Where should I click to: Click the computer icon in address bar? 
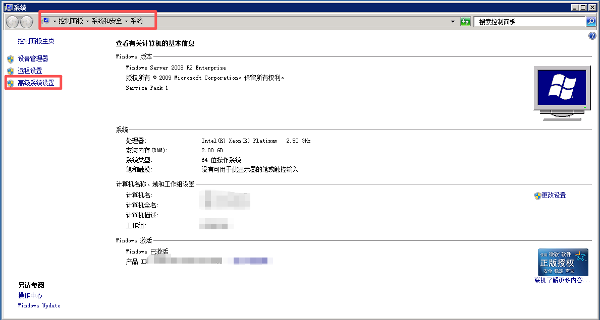coord(46,21)
